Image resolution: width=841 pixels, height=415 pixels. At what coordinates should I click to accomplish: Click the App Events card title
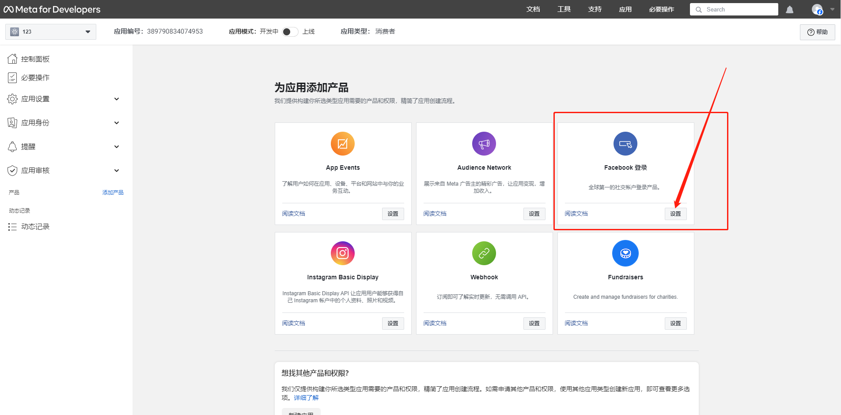point(343,168)
